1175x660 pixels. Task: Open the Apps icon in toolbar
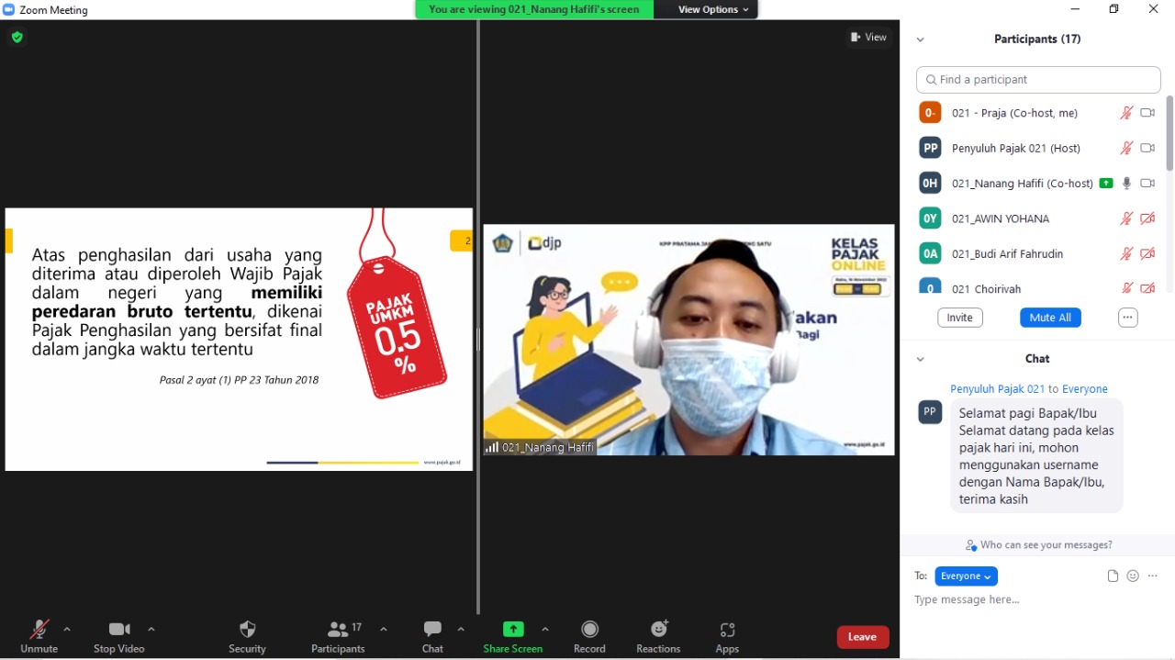coord(727,630)
